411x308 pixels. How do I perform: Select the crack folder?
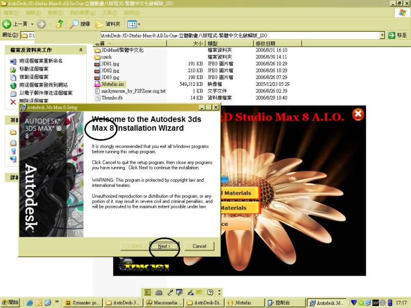[x=106, y=57]
